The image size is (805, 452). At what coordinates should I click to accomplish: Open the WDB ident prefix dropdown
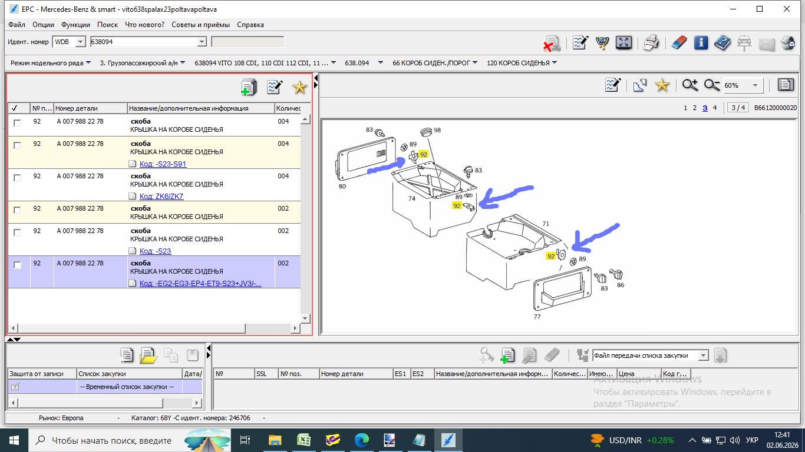pos(81,42)
